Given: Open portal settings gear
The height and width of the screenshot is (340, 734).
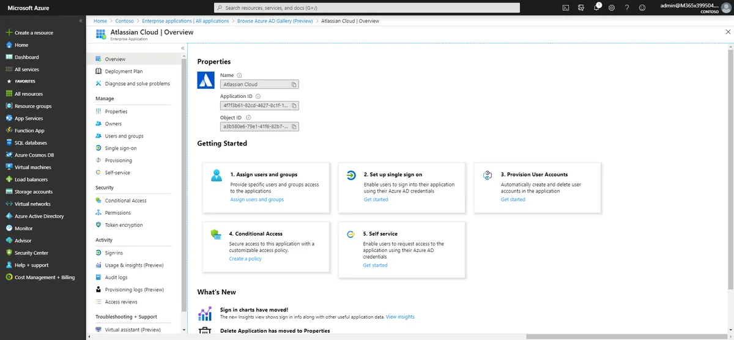Looking at the screenshot, I should tap(611, 7).
